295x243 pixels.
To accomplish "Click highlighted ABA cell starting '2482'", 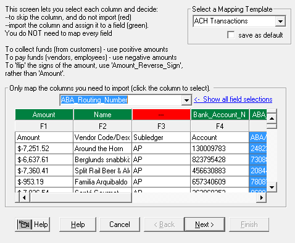I will (x=258, y=149).
